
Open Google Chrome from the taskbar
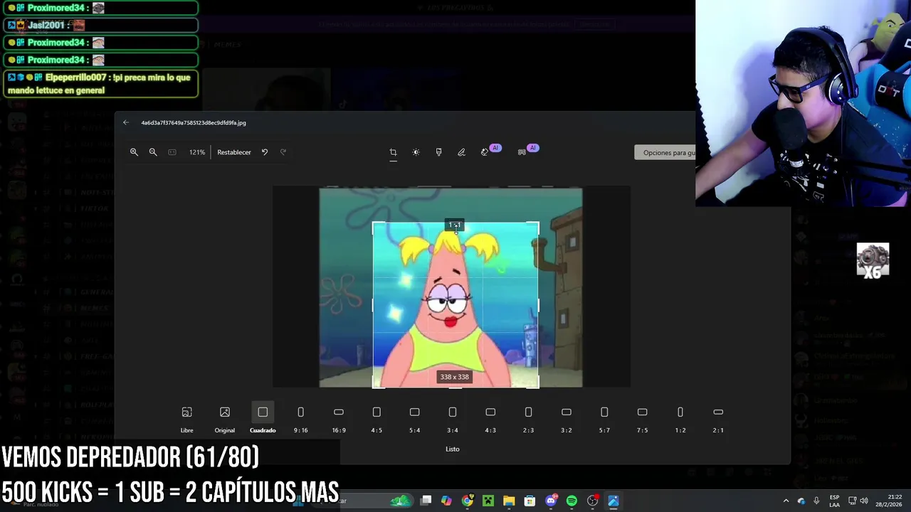pyautogui.click(x=467, y=501)
